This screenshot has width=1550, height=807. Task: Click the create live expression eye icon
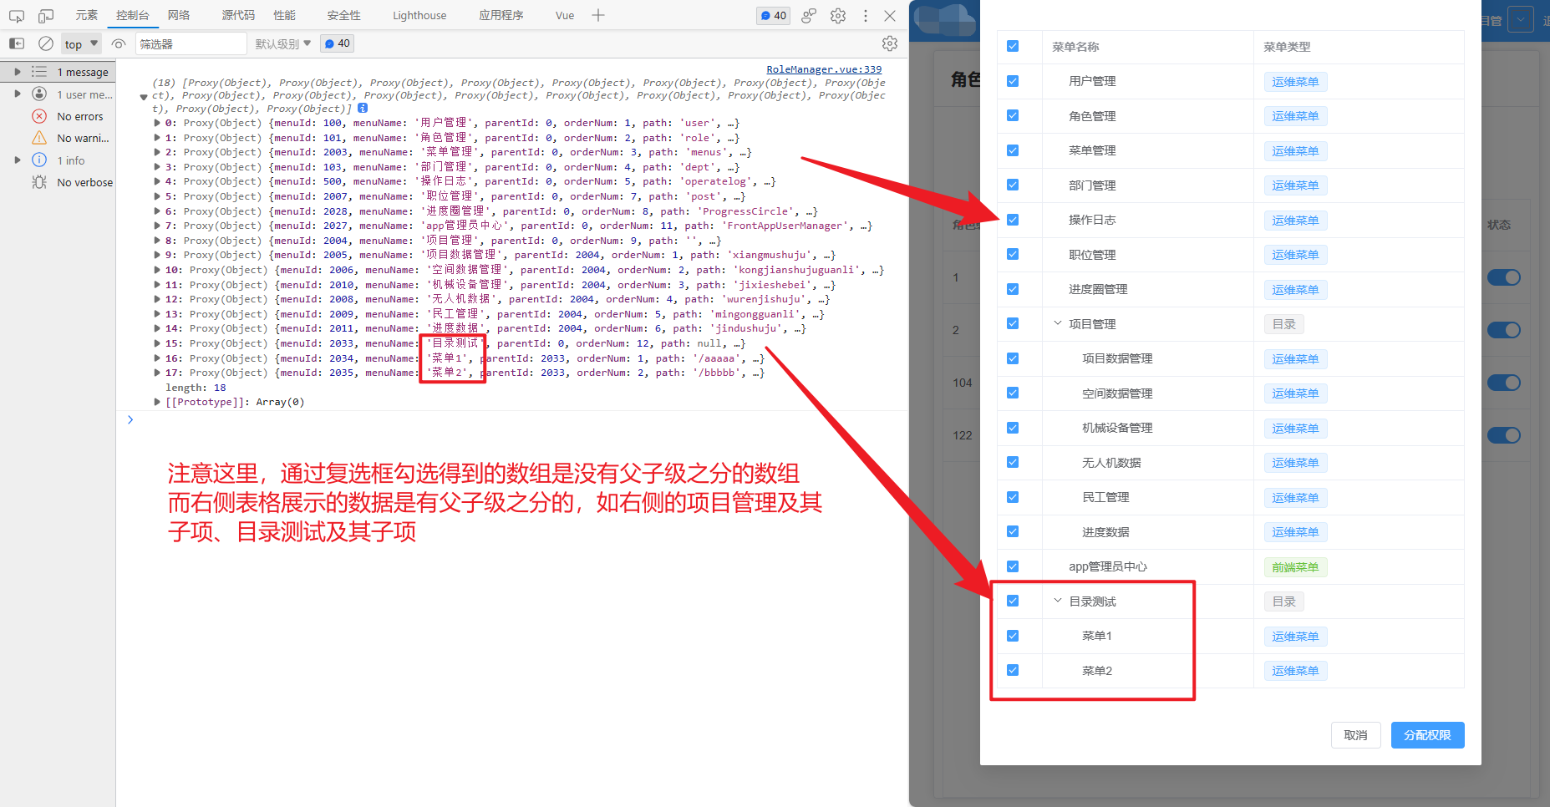tap(119, 43)
